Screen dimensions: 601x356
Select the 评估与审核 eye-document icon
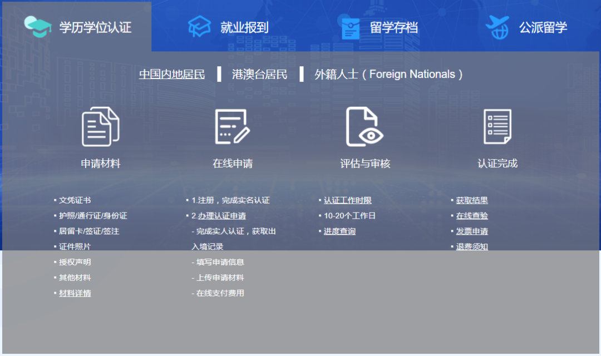coord(364,127)
